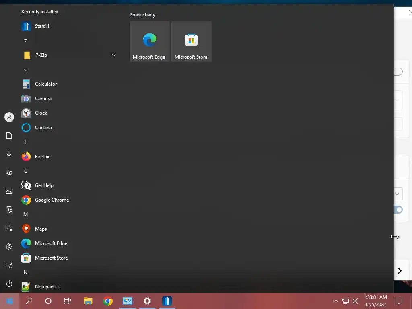The image size is (412, 309).
Task: Open Settings gear in Start sidebar
Action: (x=9, y=247)
